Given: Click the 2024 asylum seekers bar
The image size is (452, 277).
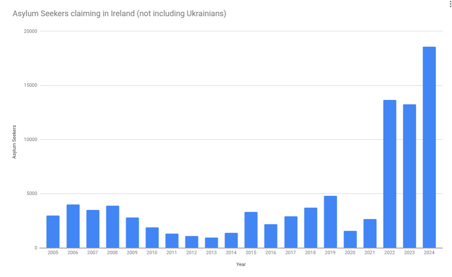Looking at the screenshot, I should 429,147.
